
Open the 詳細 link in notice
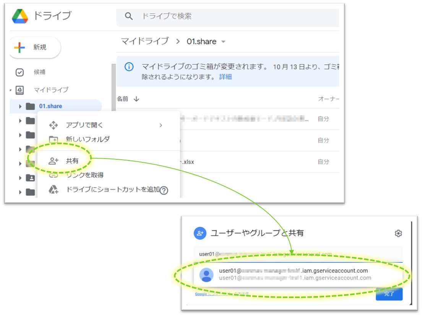pyautogui.click(x=225, y=77)
